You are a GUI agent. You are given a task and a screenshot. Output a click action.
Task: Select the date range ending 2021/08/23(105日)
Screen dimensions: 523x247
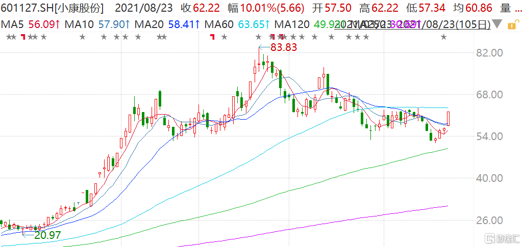pos(412,24)
